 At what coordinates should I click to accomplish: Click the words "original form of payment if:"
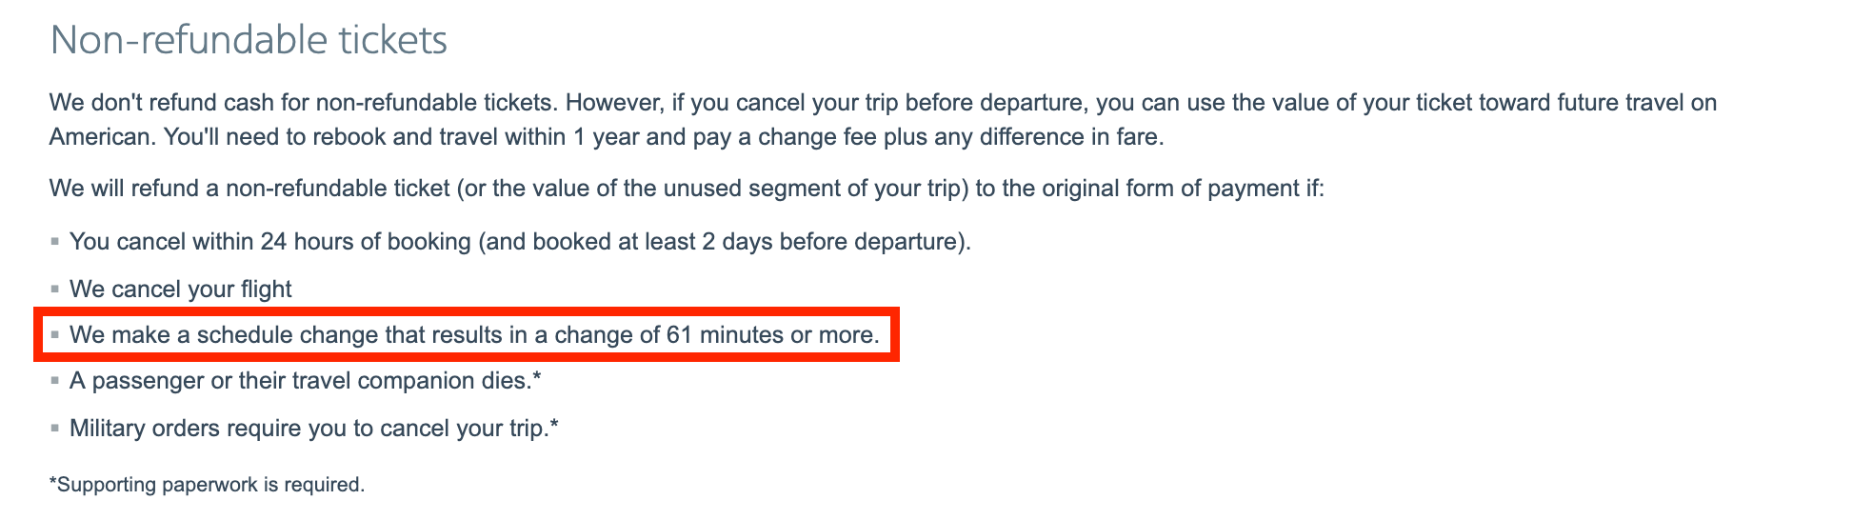pyautogui.click(x=1183, y=189)
